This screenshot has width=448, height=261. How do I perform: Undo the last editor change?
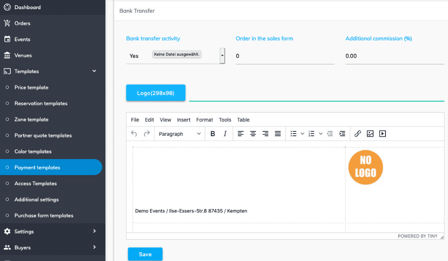(x=134, y=134)
